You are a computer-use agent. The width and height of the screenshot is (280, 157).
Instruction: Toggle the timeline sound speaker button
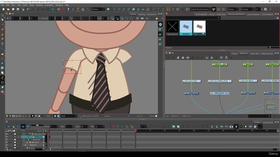[x=23, y=126]
